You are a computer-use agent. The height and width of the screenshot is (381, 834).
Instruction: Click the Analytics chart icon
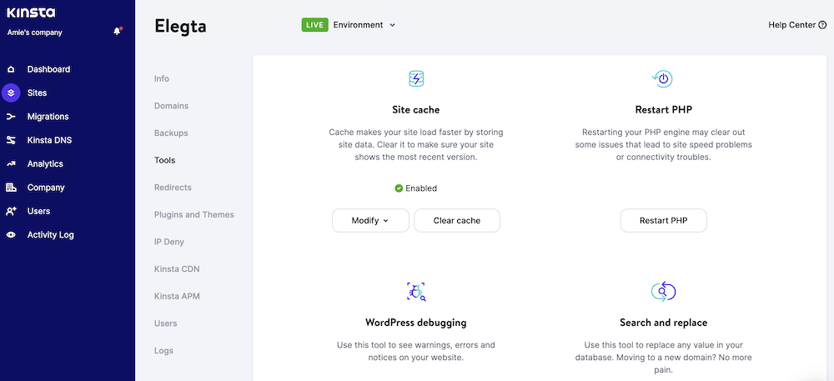tap(11, 163)
